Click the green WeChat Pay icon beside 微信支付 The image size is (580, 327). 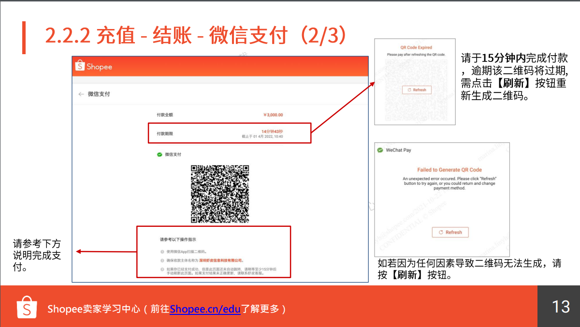coord(159,155)
